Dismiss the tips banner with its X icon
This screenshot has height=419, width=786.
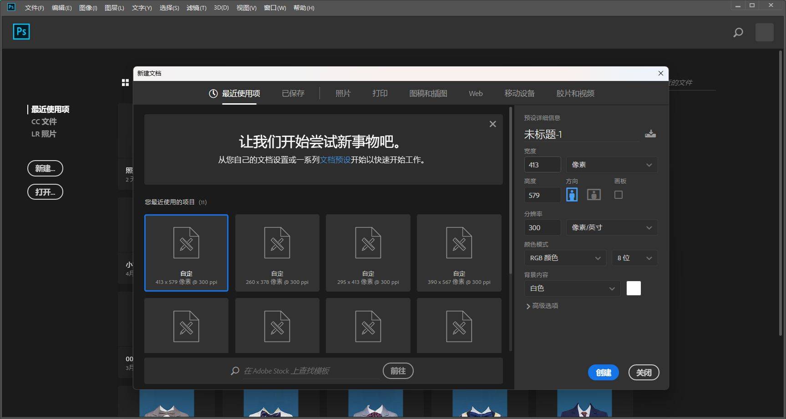coord(492,124)
